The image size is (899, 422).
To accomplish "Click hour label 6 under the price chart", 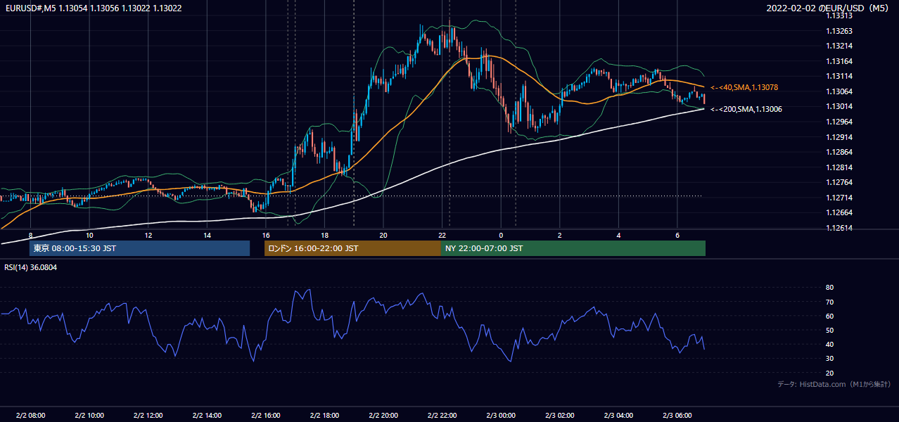I will [x=677, y=235].
